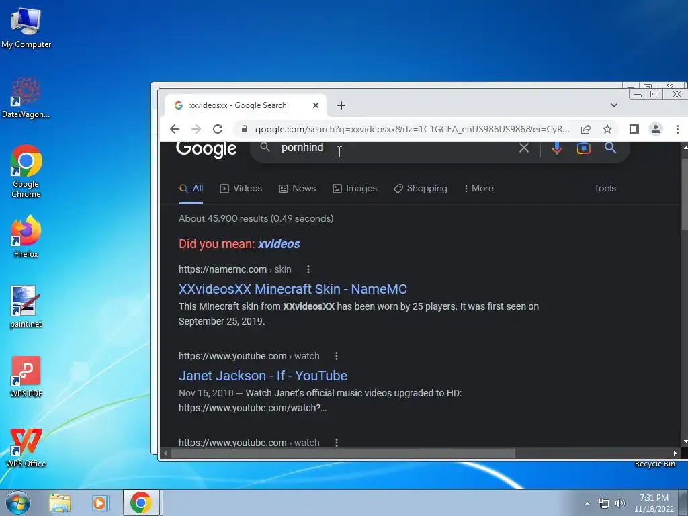
Task: Open the network tray icon
Action: click(x=604, y=503)
